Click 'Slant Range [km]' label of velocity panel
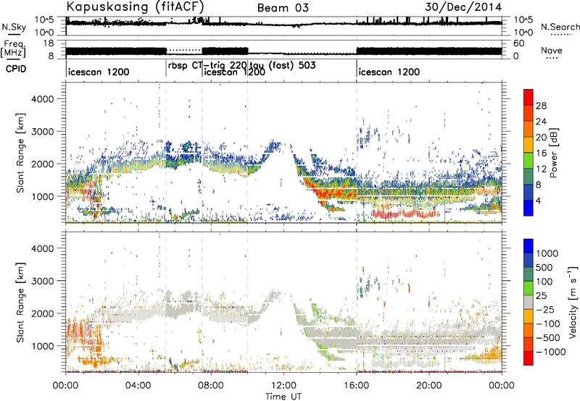Image resolution: width=580 pixels, height=401 pixels. (20, 302)
